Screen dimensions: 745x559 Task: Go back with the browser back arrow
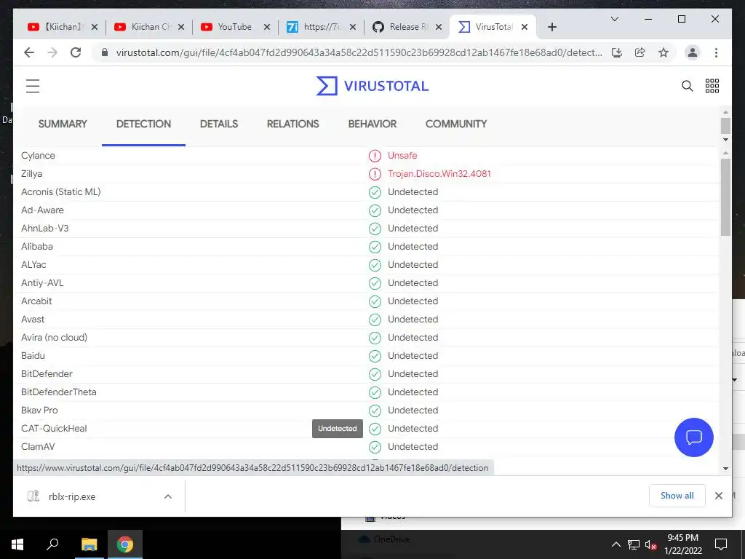coord(29,52)
